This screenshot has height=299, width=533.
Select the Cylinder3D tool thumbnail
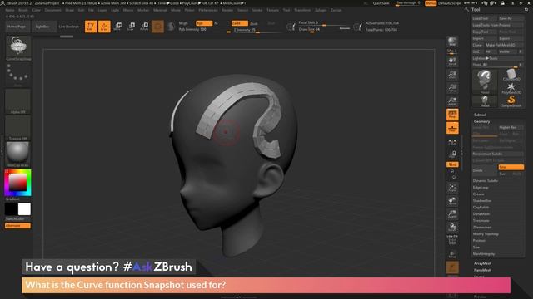click(511, 75)
